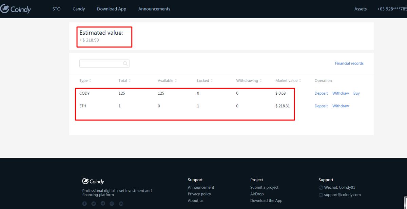407x209 pixels.
Task: Deposit CODY tokens
Action: point(321,93)
